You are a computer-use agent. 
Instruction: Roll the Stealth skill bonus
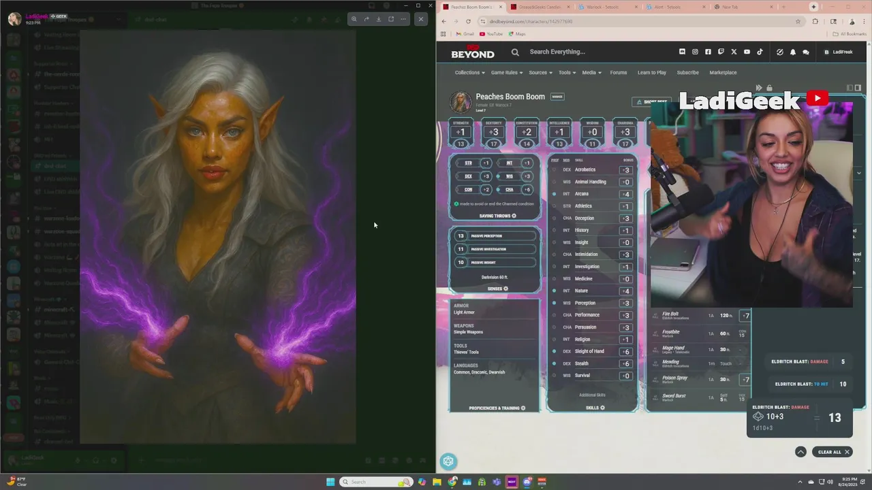pos(626,363)
